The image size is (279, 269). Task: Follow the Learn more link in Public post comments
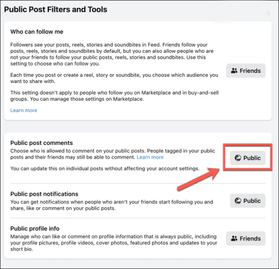pyautogui.click(x=150, y=157)
